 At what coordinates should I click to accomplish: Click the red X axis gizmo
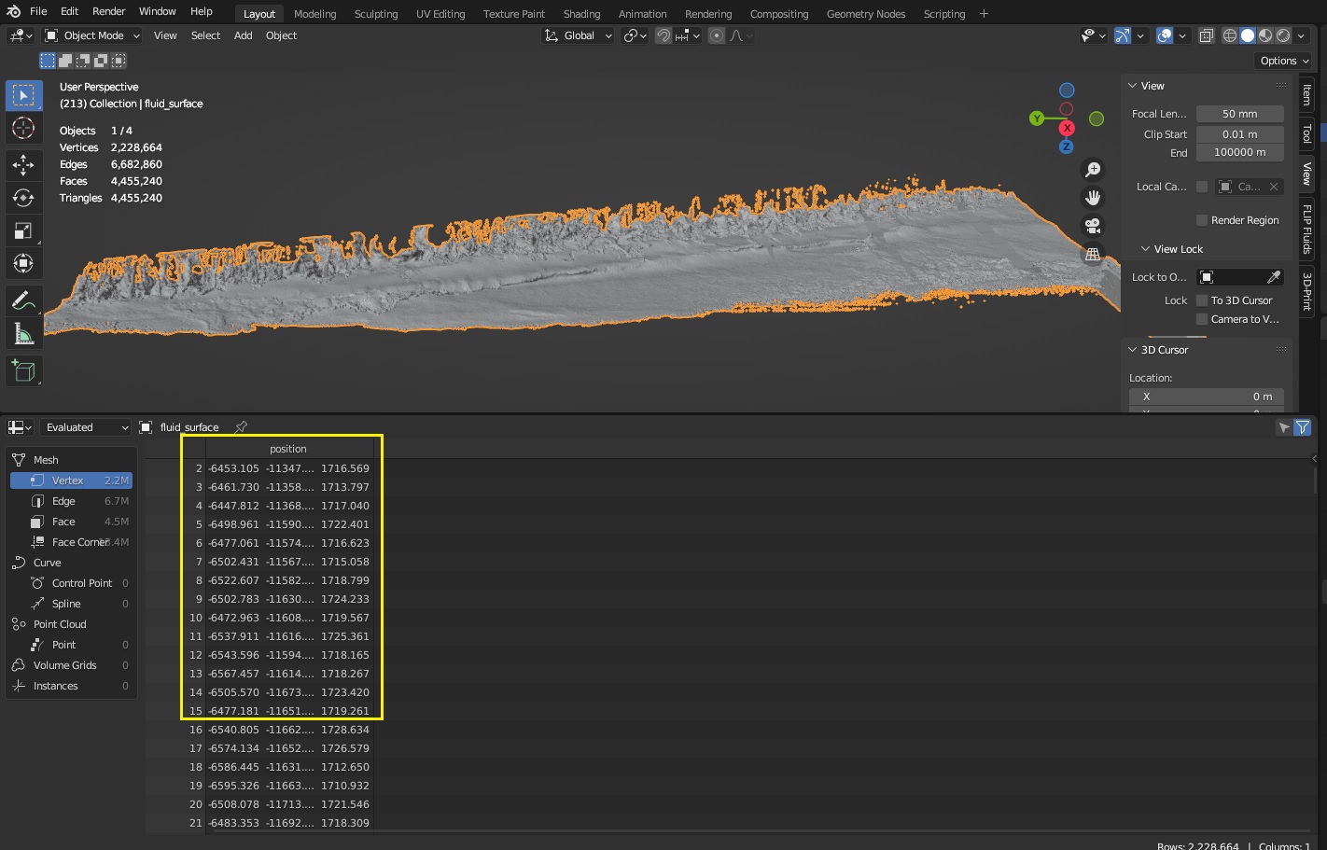[1067, 128]
